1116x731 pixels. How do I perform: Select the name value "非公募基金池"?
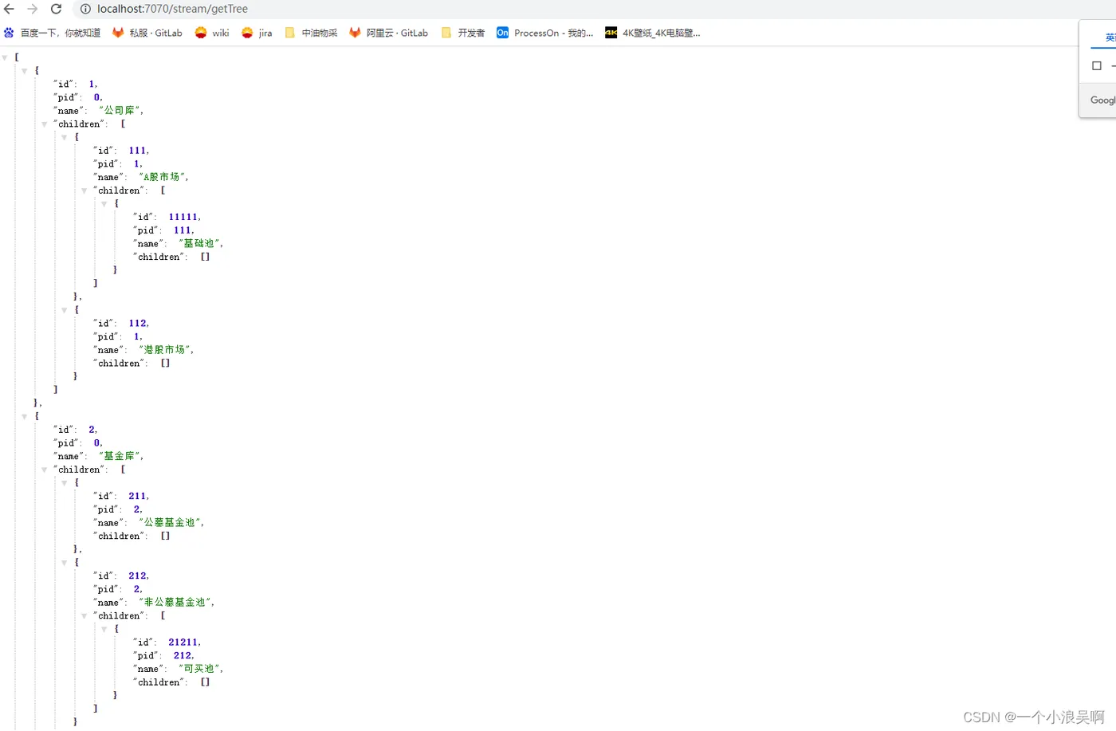[x=175, y=603]
